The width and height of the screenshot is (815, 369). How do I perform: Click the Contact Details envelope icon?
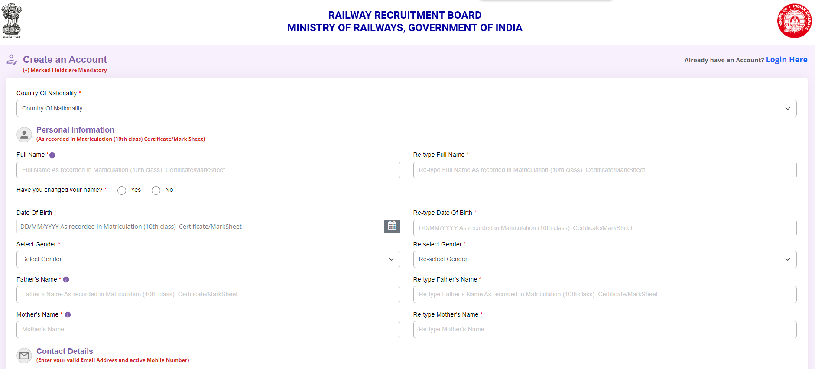(x=24, y=356)
